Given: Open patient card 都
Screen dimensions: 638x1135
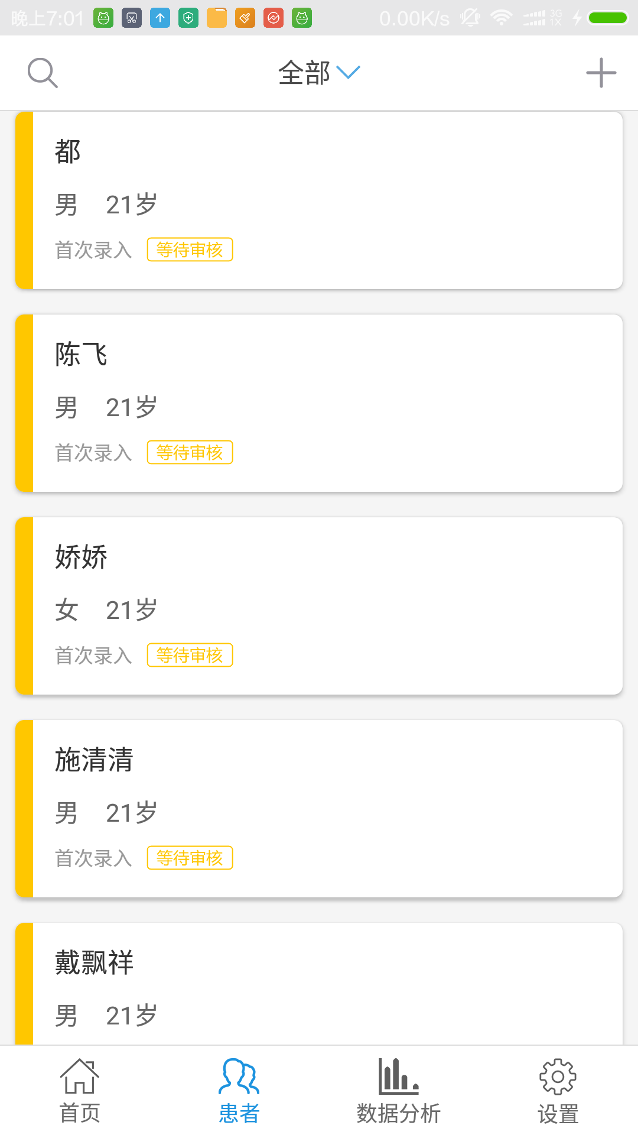Looking at the screenshot, I should coord(319,200).
